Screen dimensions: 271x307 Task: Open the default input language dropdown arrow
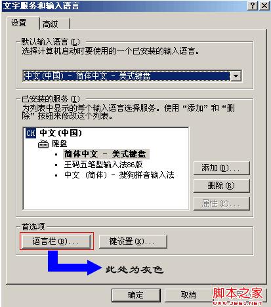[236, 76]
